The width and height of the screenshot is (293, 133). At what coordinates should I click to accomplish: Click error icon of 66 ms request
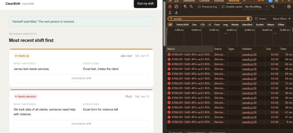coord(169,64)
